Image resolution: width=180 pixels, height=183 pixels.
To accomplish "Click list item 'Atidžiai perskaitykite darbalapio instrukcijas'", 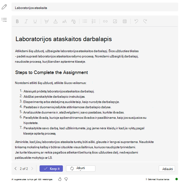I will click(54, 97).
